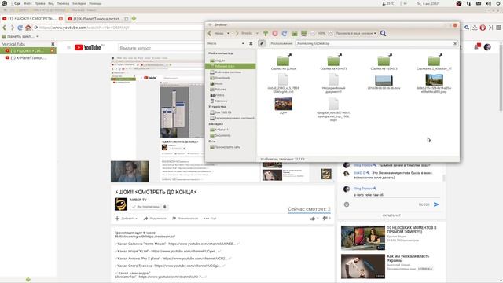Open Videos in the file manager sidebar
Image resolution: width=503 pixels, height=283 pixels.
pyautogui.click(x=217, y=95)
